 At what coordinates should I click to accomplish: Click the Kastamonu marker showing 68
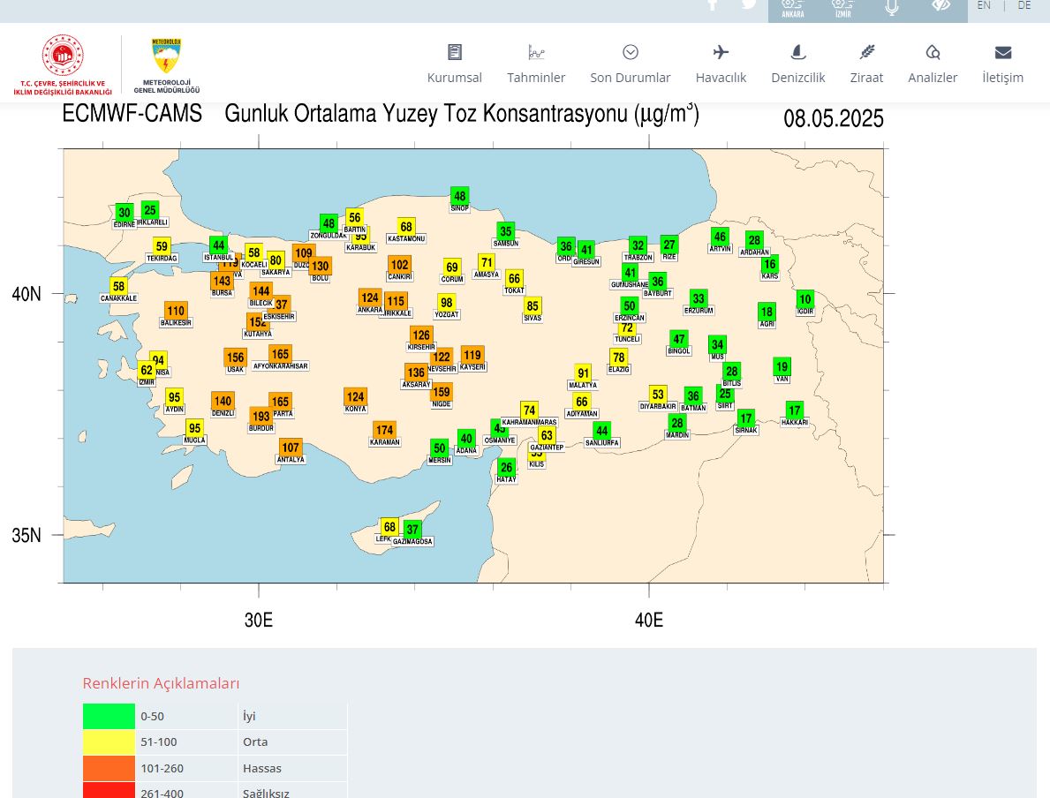coord(406,226)
